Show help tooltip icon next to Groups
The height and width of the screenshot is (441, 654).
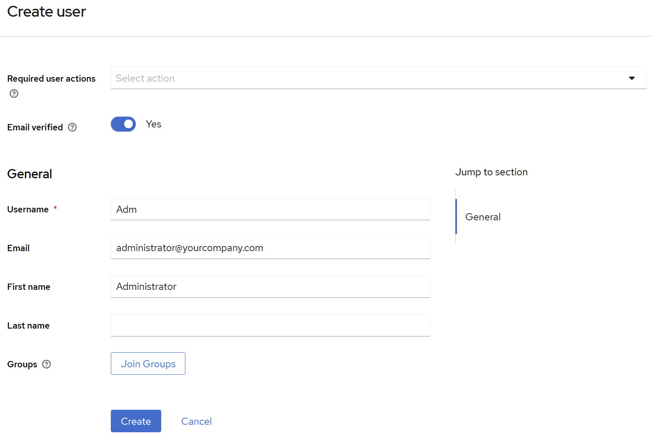47,364
